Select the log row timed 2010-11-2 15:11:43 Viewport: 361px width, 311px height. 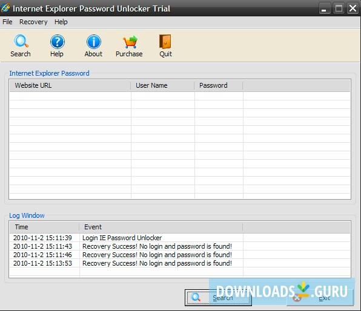(x=180, y=246)
